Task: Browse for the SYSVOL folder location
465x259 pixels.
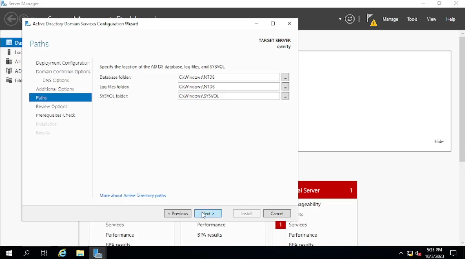Action: (285, 96)
